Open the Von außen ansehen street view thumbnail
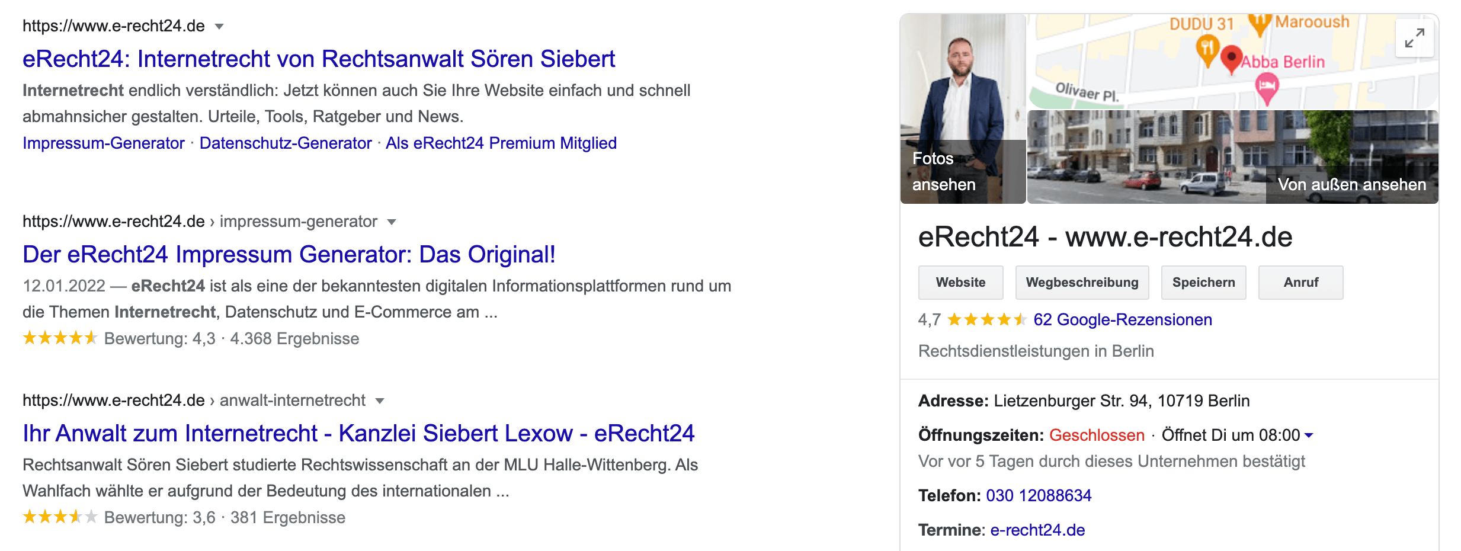 point(1232,158)
